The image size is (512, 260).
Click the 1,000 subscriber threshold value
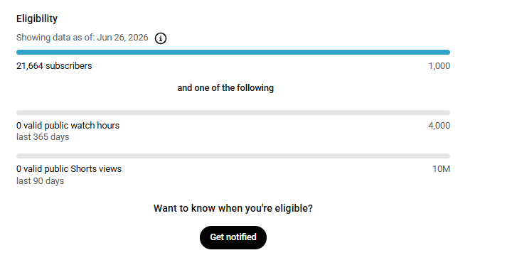tap(439, 66)
